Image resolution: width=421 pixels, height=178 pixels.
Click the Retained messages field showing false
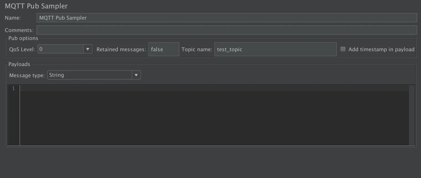point(164,49)
